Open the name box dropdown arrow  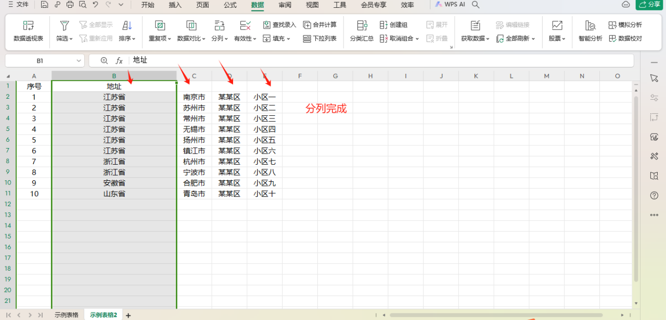click(x=79, y=61)
